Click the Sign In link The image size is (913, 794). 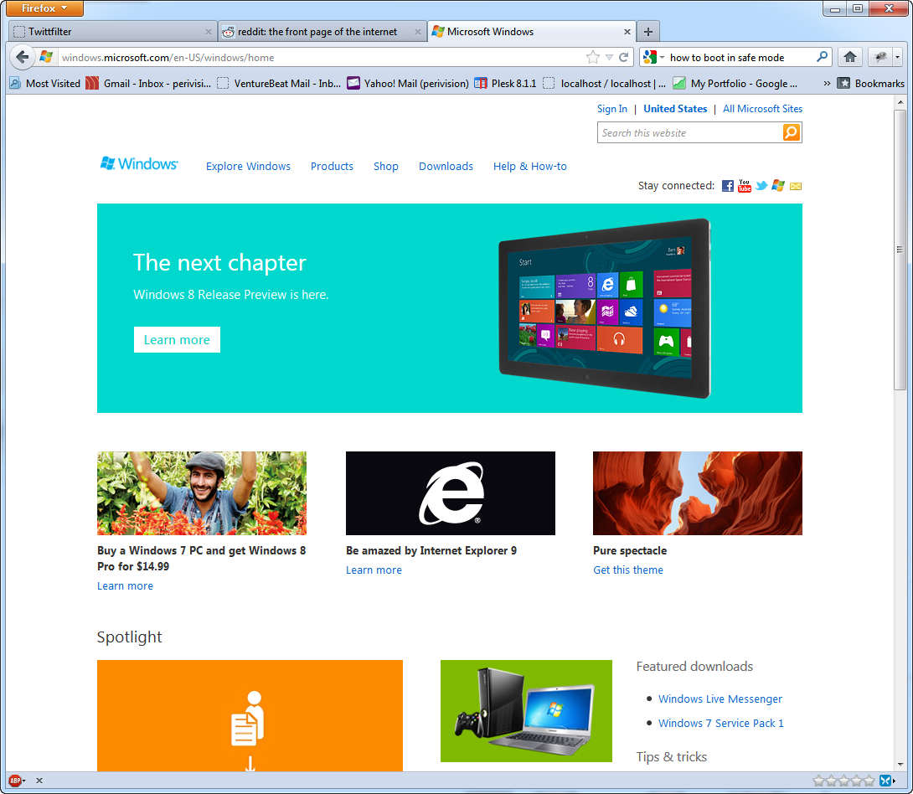pyautogui.click(x=612, y=108)
